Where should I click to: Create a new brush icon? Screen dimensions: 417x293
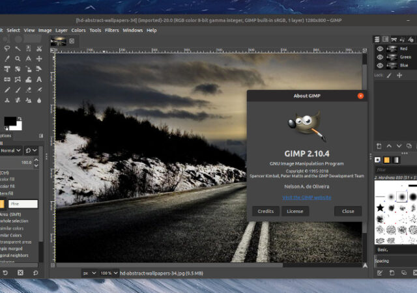(x=392, y=273)
